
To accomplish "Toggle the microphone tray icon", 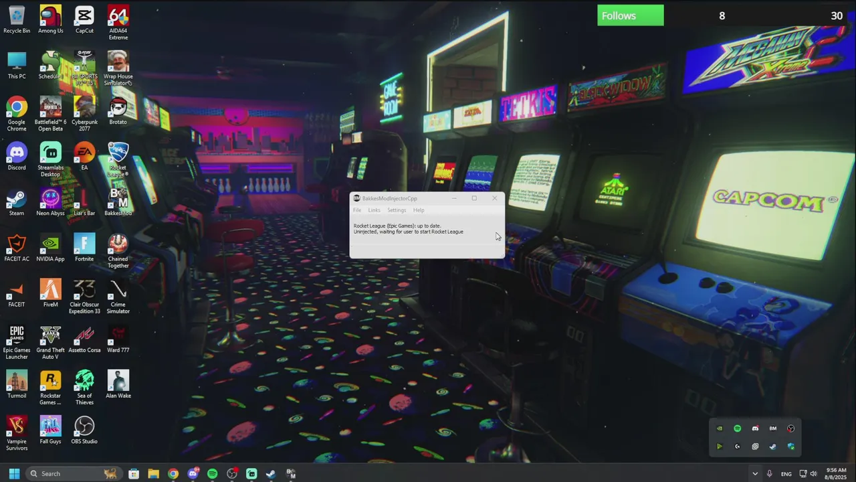I will tap(770, 473).
